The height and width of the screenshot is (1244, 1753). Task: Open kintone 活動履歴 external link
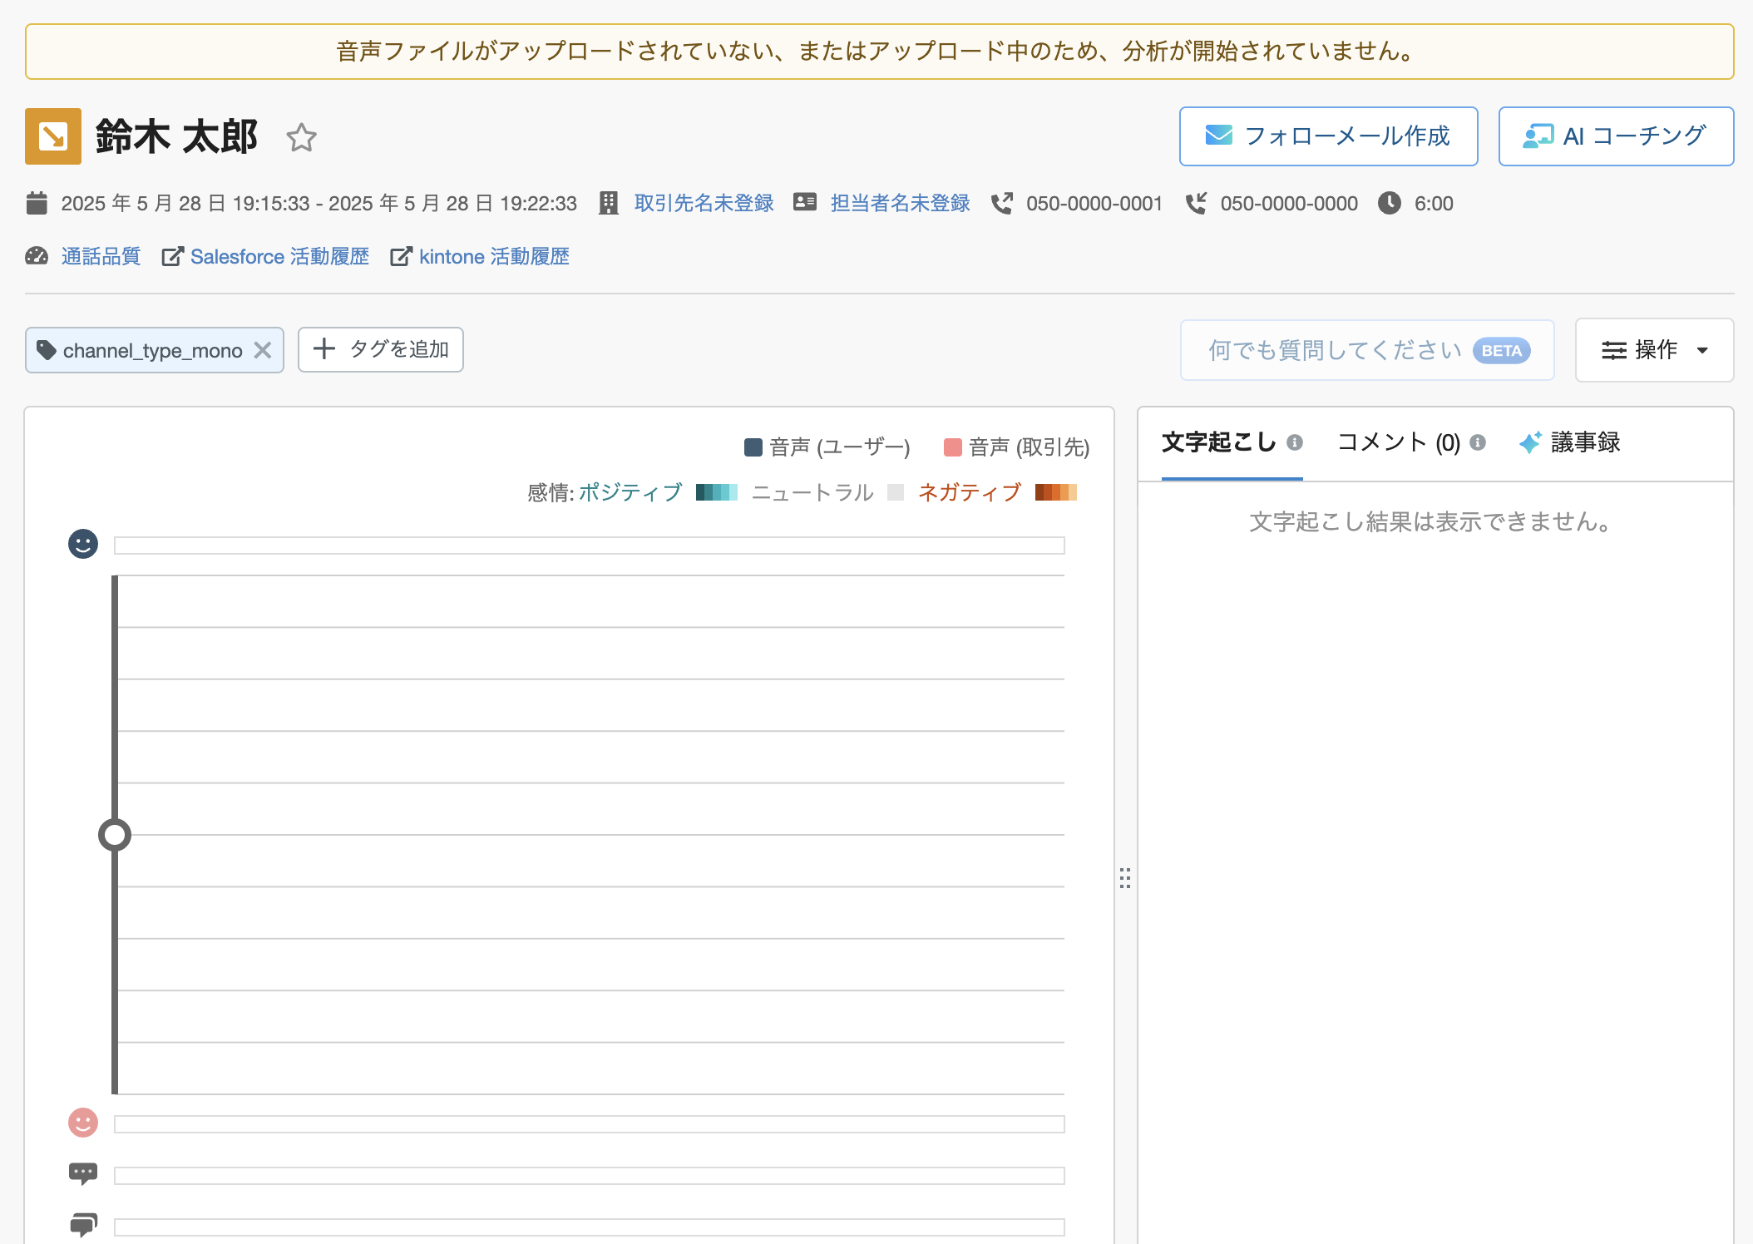click(493, 256)
